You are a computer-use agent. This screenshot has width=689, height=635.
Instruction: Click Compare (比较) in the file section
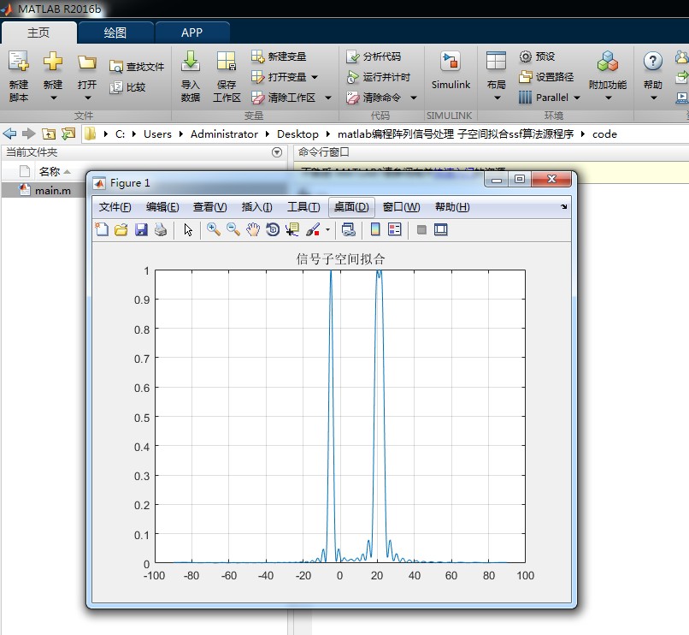[127, 87]
